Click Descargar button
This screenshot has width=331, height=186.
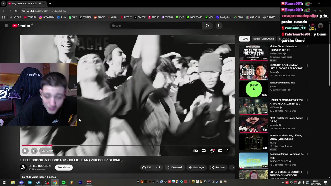coord(197,167)
